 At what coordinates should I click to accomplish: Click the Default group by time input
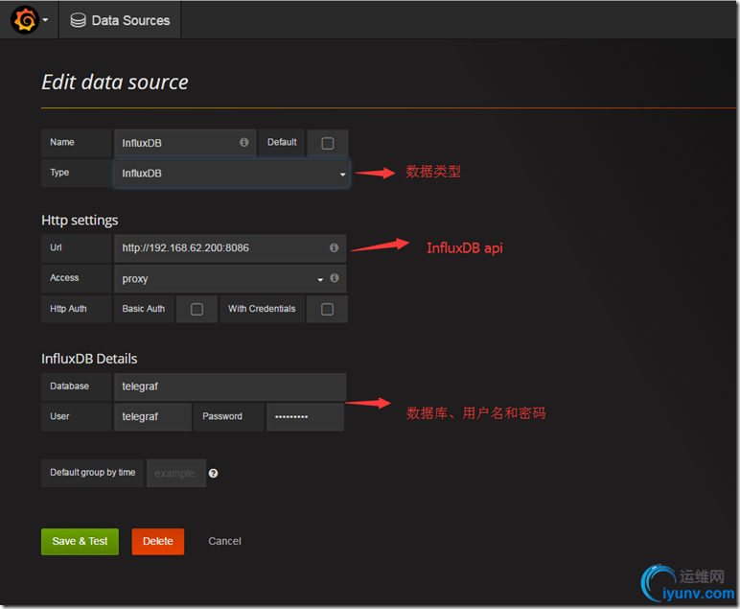176,473
